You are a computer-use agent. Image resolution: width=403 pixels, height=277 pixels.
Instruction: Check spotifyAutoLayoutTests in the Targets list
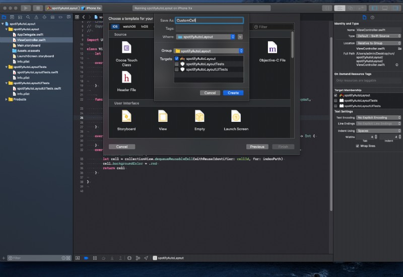tap(176, 64)
